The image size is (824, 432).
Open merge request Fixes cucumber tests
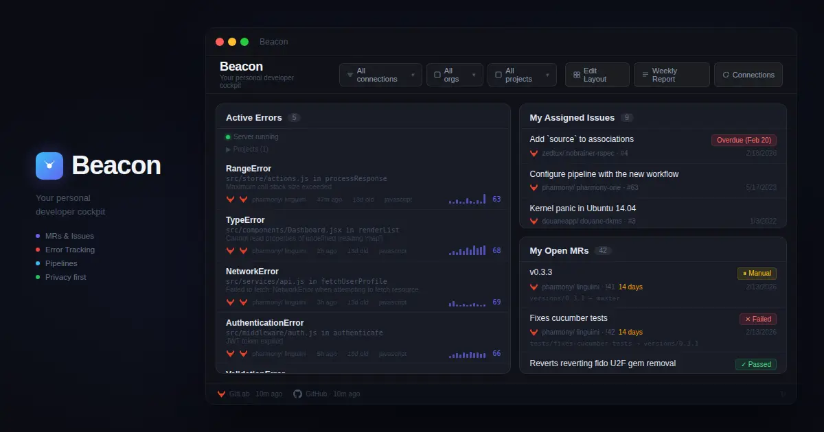(569, 318)
